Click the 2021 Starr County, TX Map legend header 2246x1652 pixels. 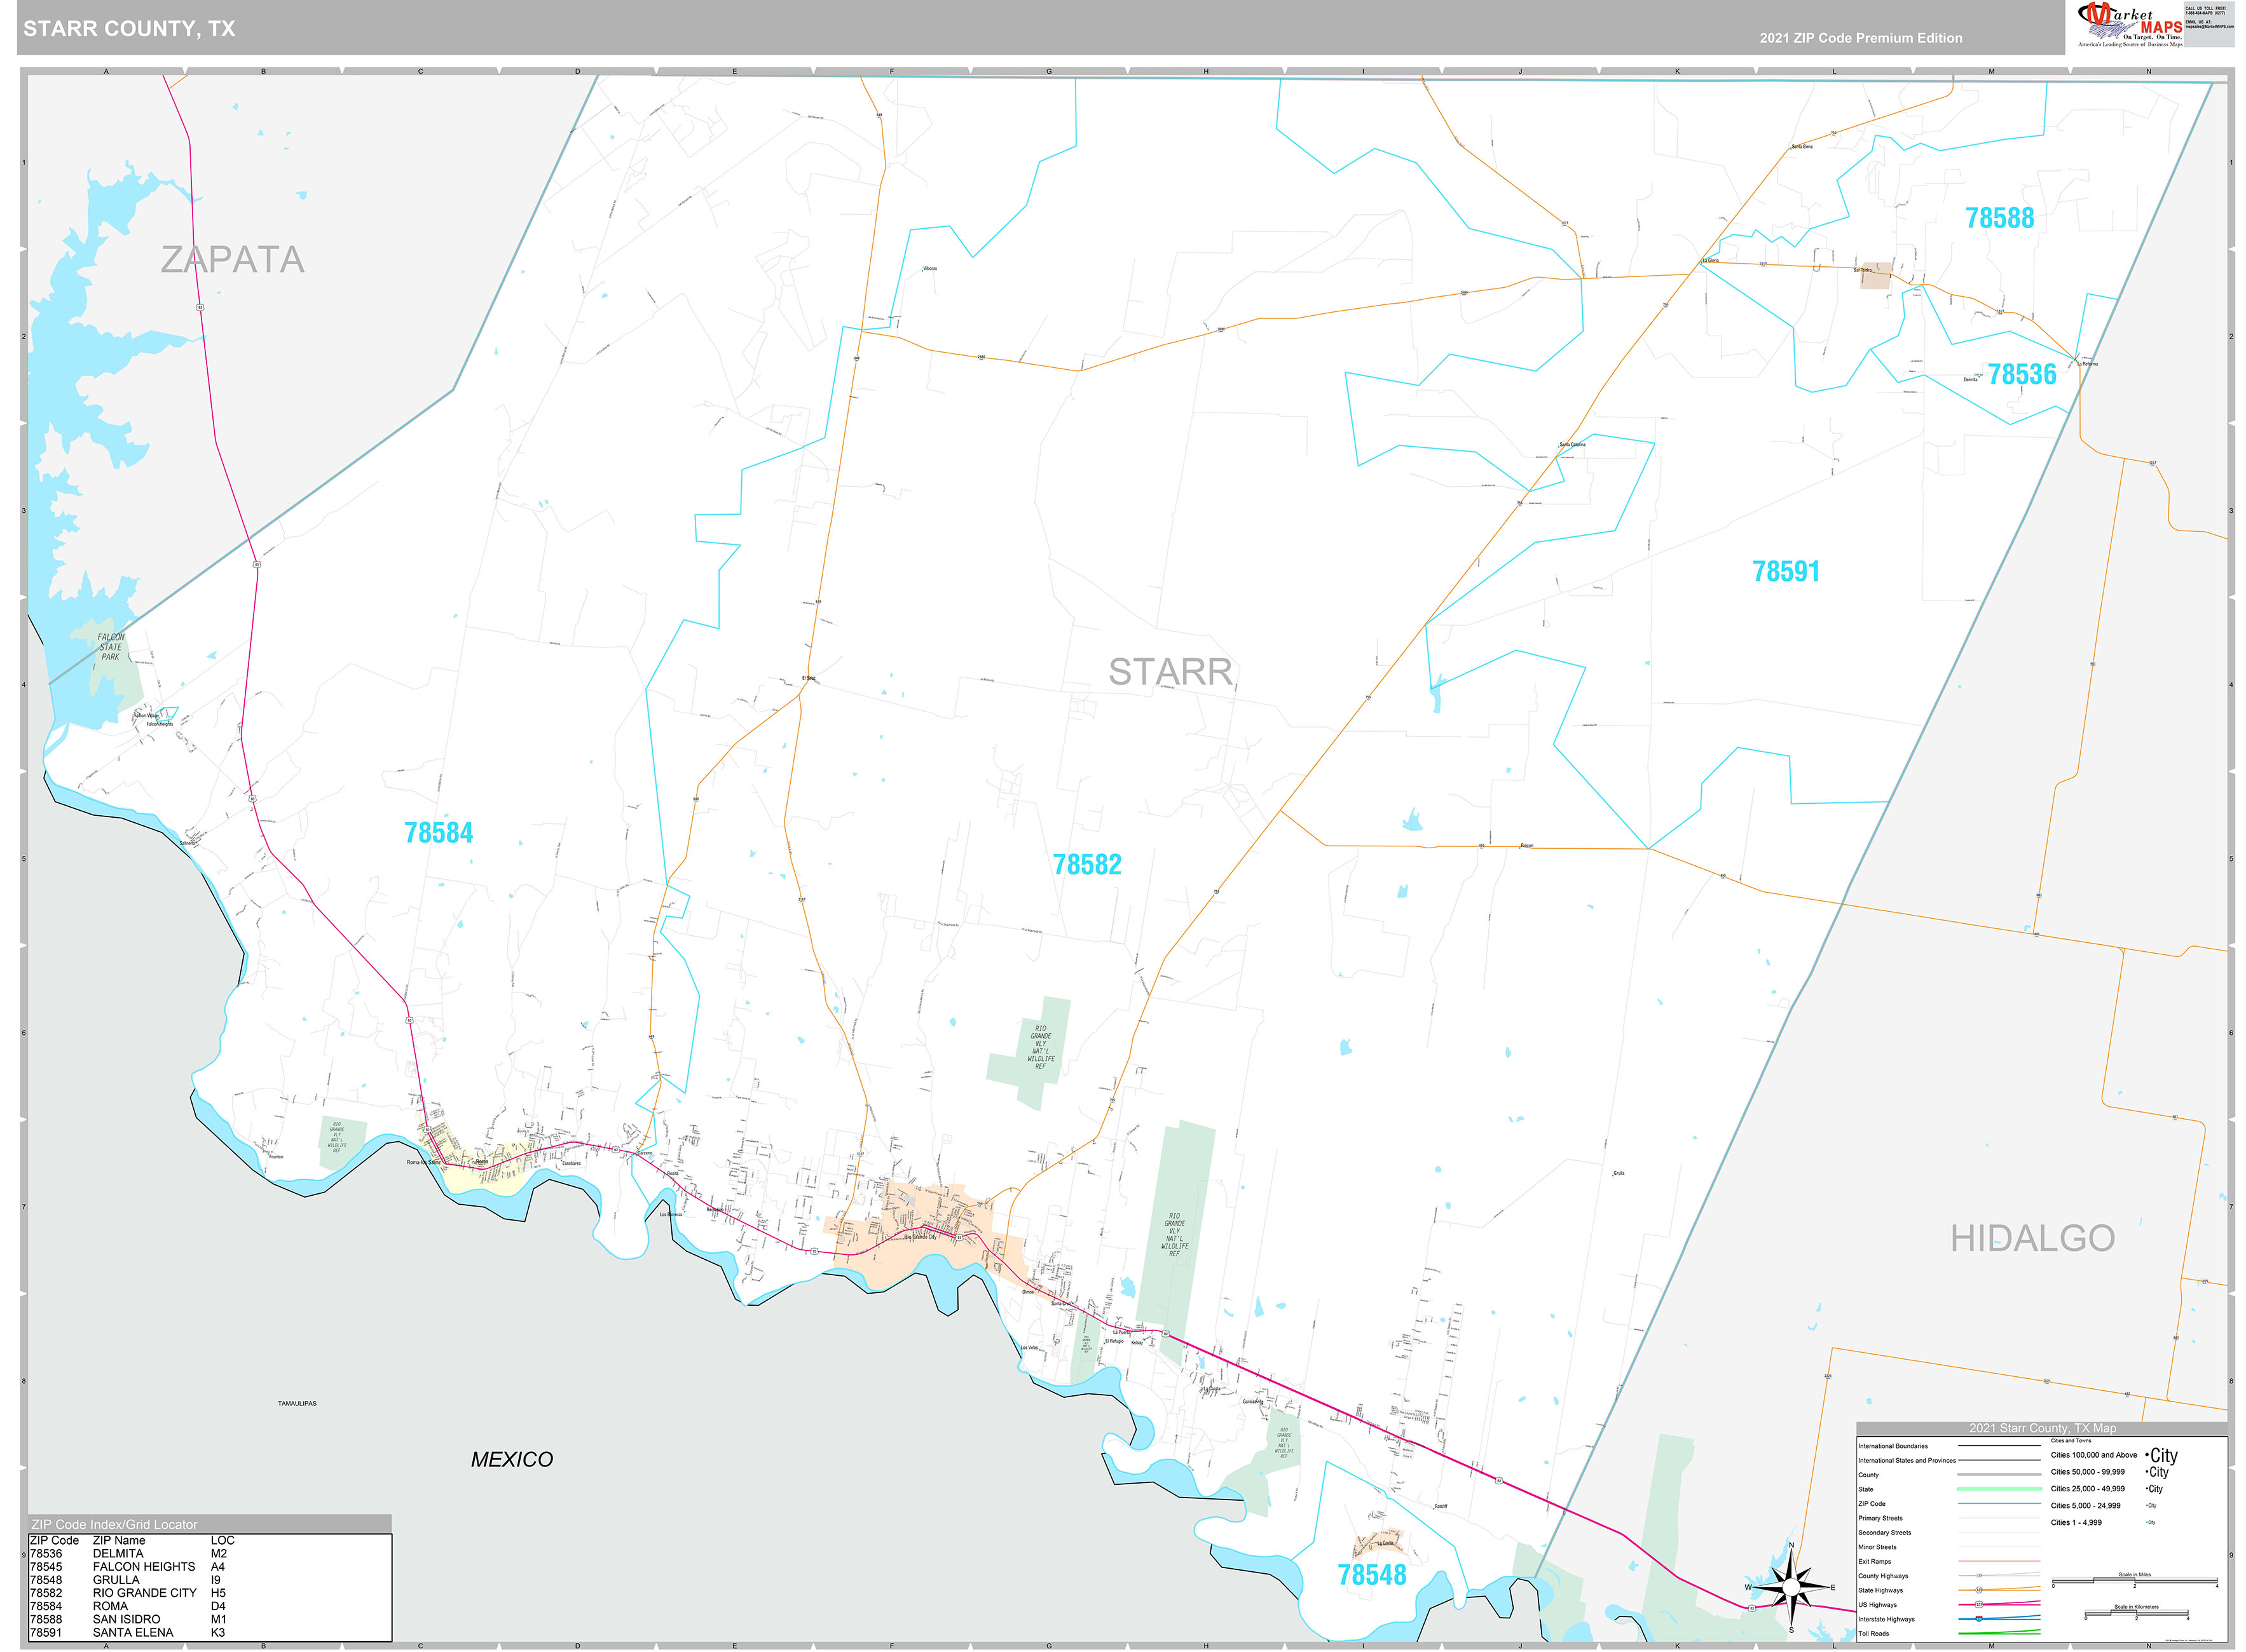tap(2043, 1428)
